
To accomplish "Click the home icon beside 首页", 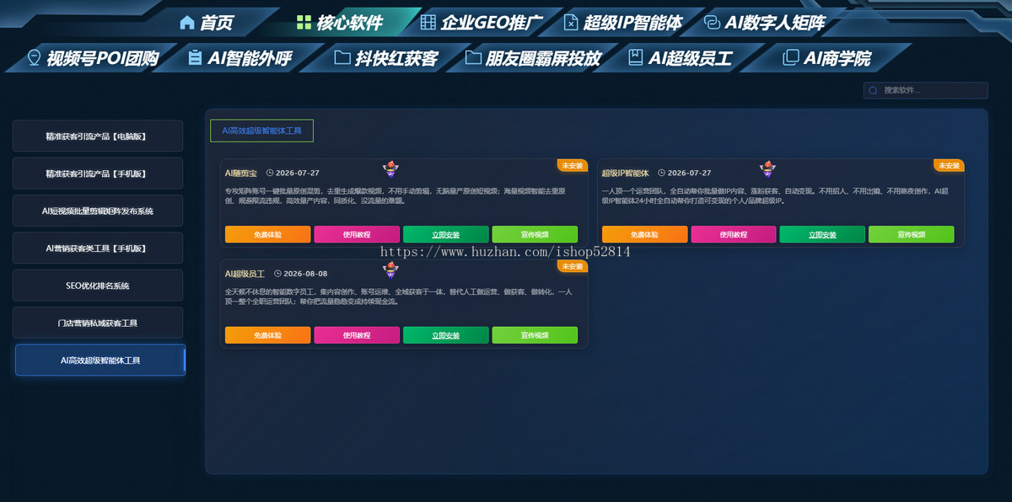I will point(187,23).
